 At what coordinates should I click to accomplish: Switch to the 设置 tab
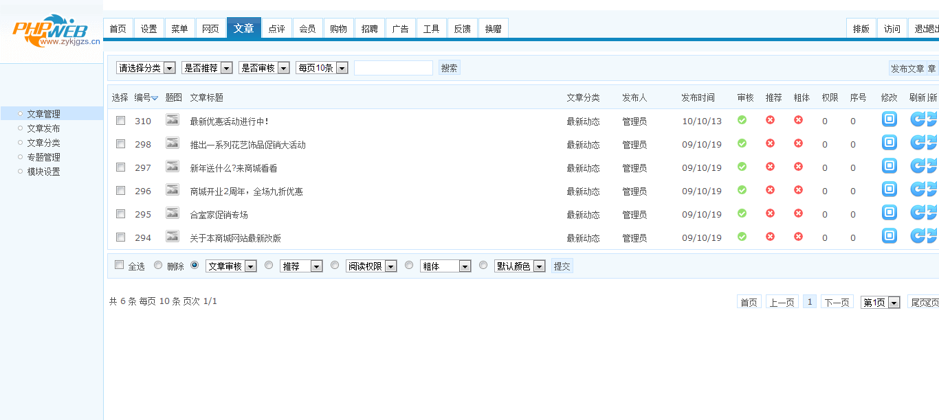[x=149, y=29]
